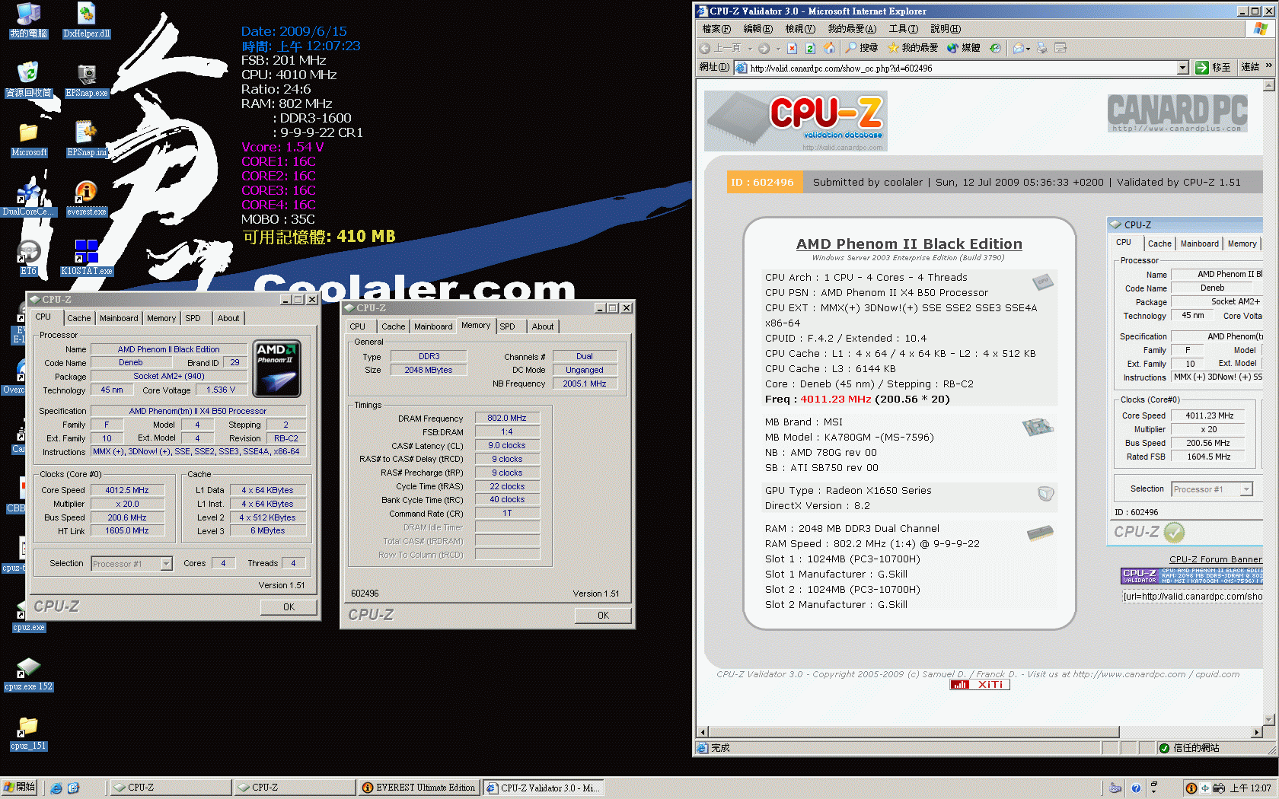Screen dimensions: 1279x799
Task: Click the IE Edit page toolbar icon
Action: [1061, 48]
